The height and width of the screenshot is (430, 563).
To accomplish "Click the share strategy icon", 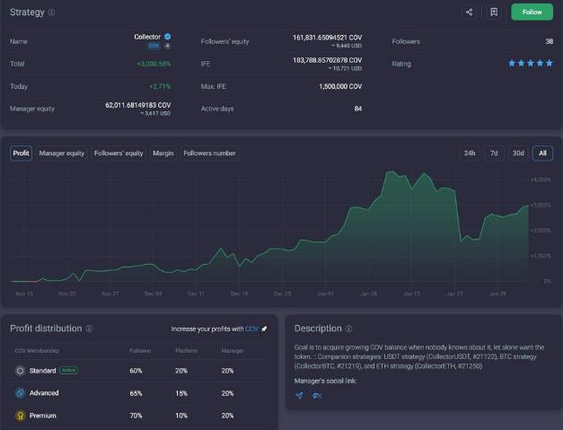I will tap(469, 12).
